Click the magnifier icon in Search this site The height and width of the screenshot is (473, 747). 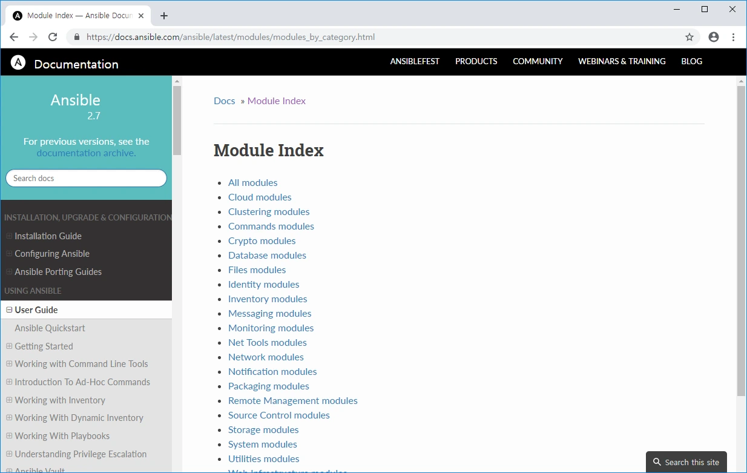pyautogui.click(x=657, y=462)
